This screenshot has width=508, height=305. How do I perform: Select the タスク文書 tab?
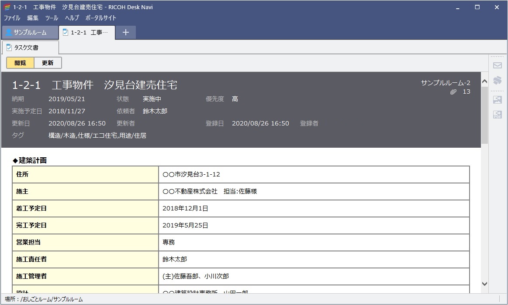click(x=31, y=48)
